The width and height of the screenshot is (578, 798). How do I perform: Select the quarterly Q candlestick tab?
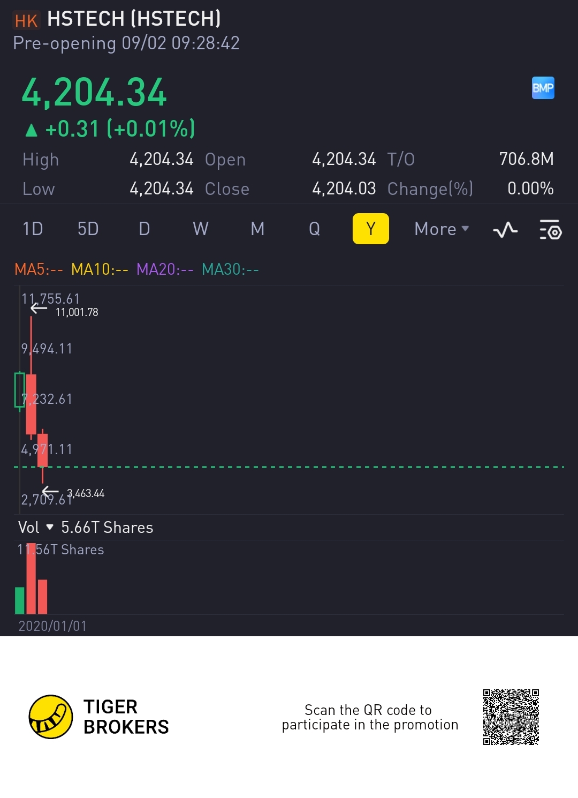(x=314, y=229)
